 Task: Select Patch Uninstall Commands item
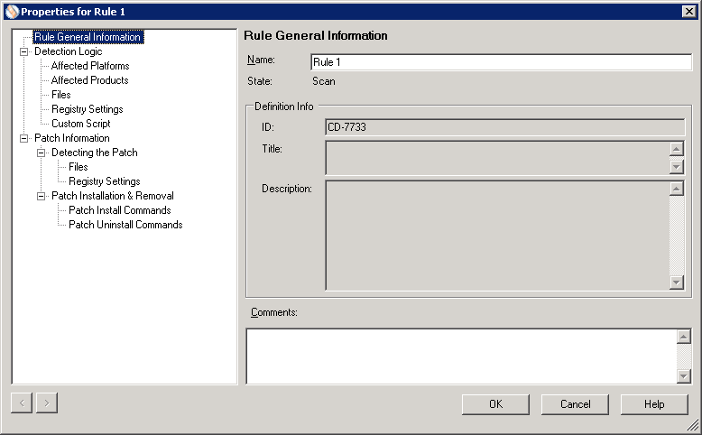pos(125,225)
